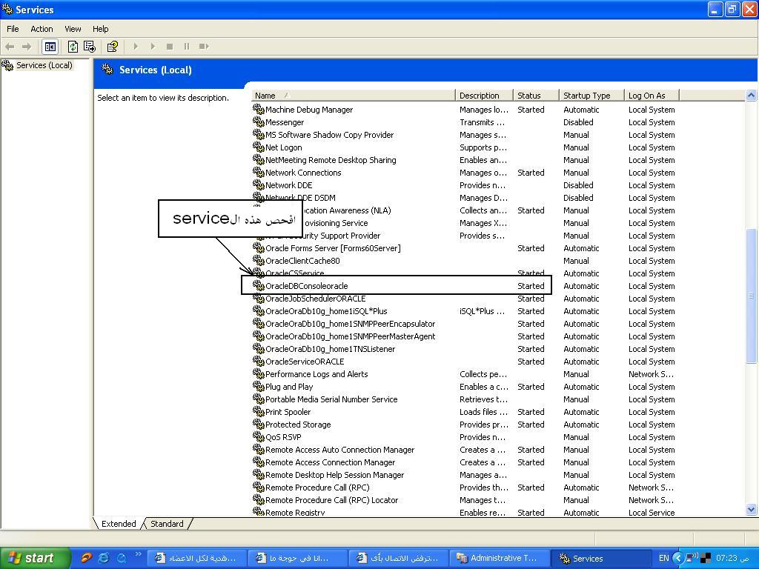Viewport: 759px width, 569px height.
Task: Select the OracleServiceORACLE service row
Action: pos(305,362)
